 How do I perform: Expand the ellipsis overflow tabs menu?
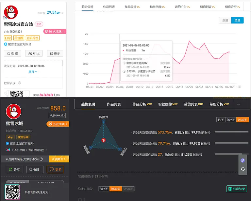coord(239,104)
